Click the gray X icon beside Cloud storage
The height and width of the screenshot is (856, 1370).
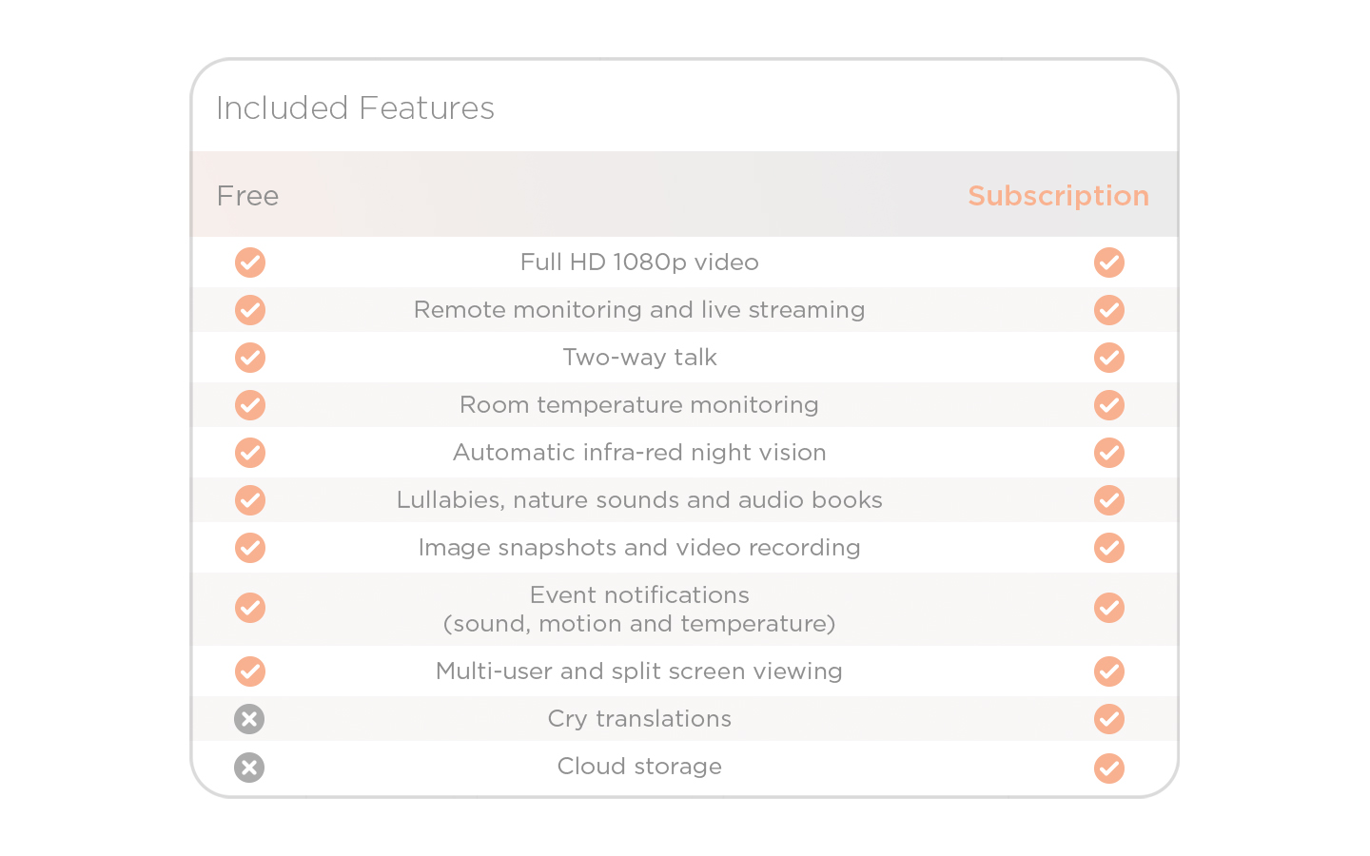point(249,768)
